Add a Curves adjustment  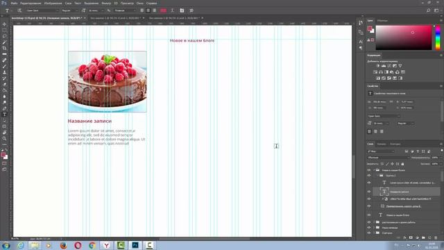pos(389,66)
